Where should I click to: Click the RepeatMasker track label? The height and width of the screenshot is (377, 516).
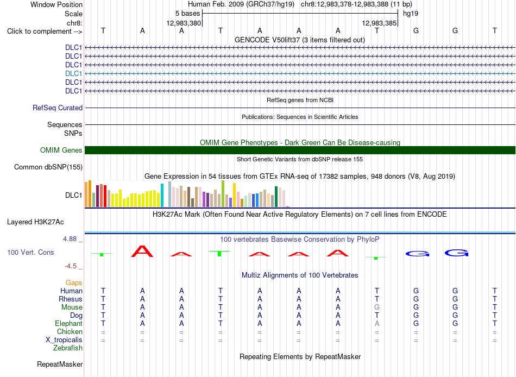[60, 364]
